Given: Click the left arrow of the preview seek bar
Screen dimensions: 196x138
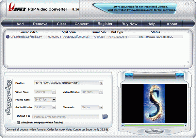Looking at the screenshot, I should (123, 125).
